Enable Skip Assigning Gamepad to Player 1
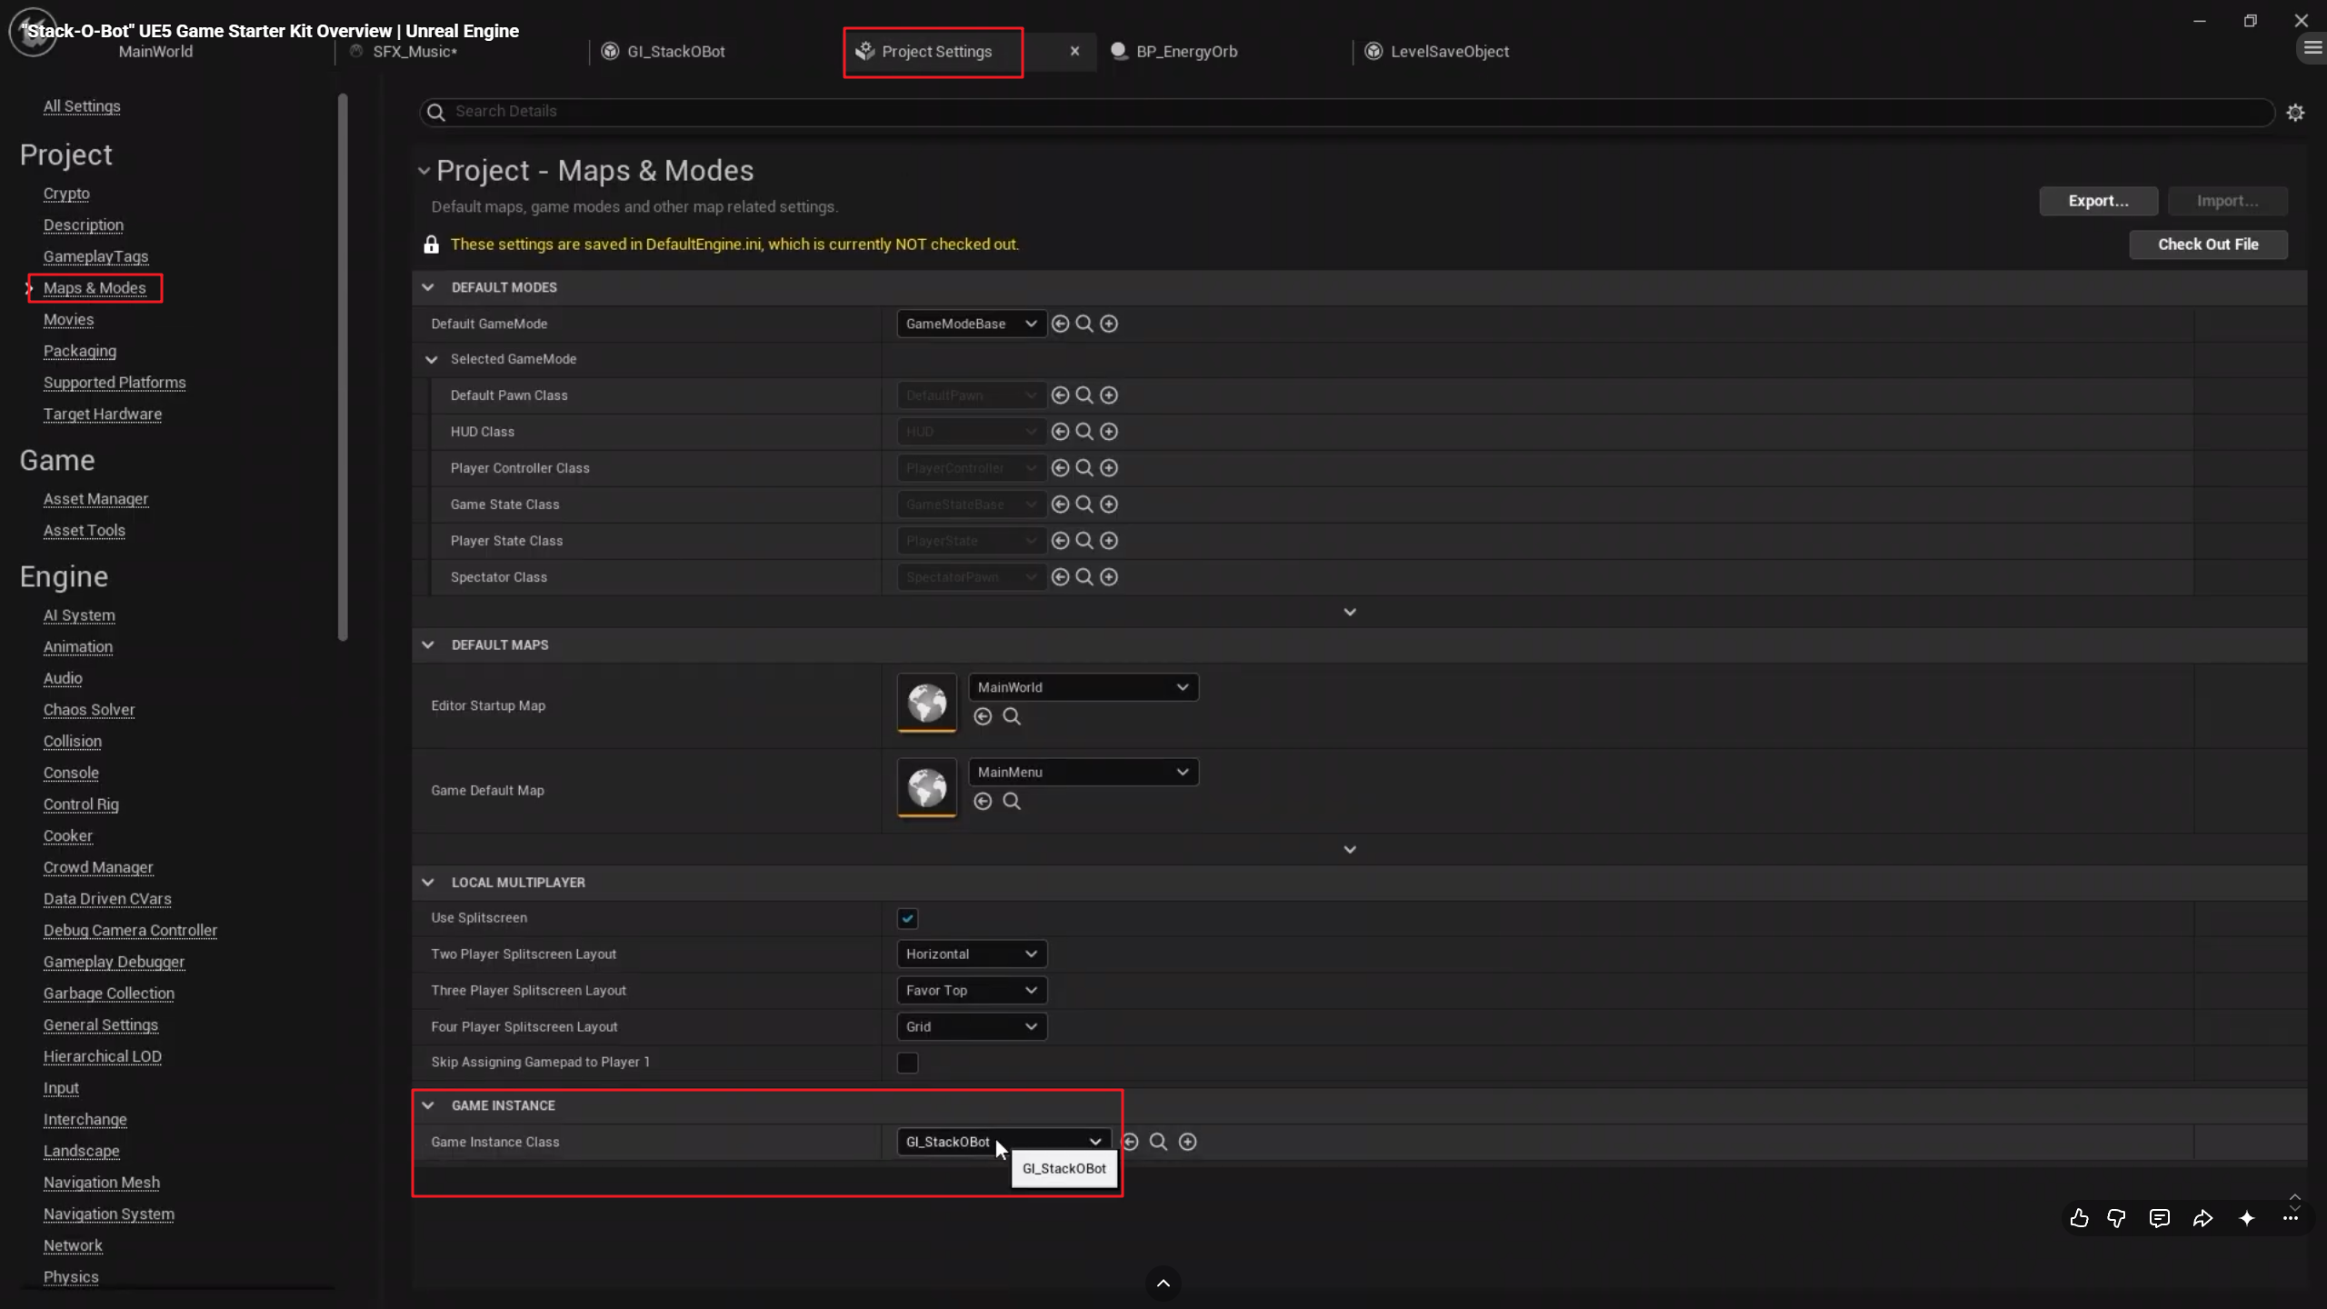This screenshot has height=1309, width=2327. pos(907,1063)
